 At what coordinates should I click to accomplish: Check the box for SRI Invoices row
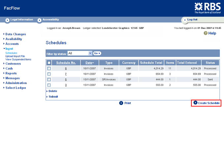click(x=49, y=80)
